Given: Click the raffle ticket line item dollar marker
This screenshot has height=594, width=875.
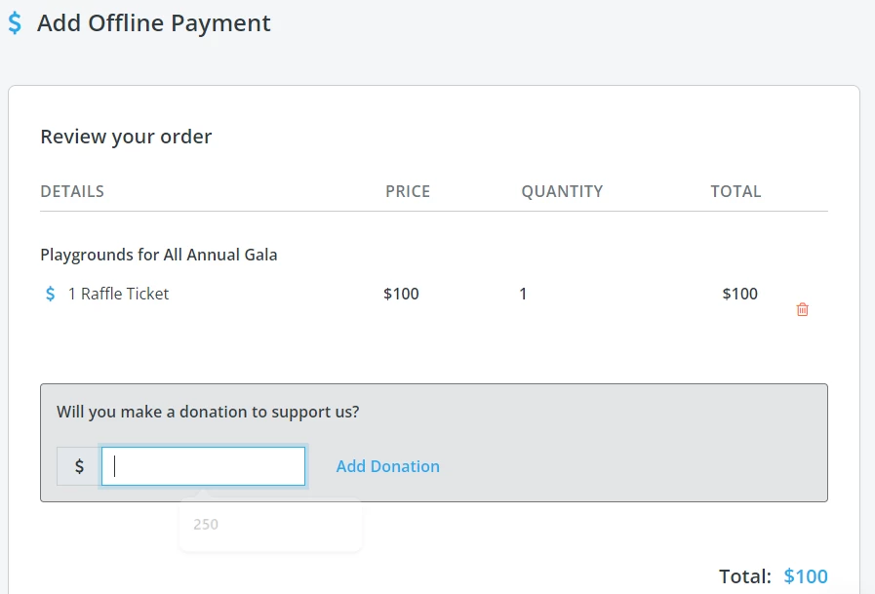Looking at the screenshot, I should coord(49,294).
